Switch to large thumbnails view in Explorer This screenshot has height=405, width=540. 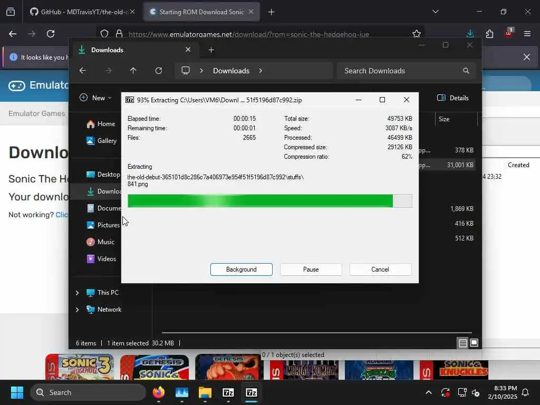(474, 343)
